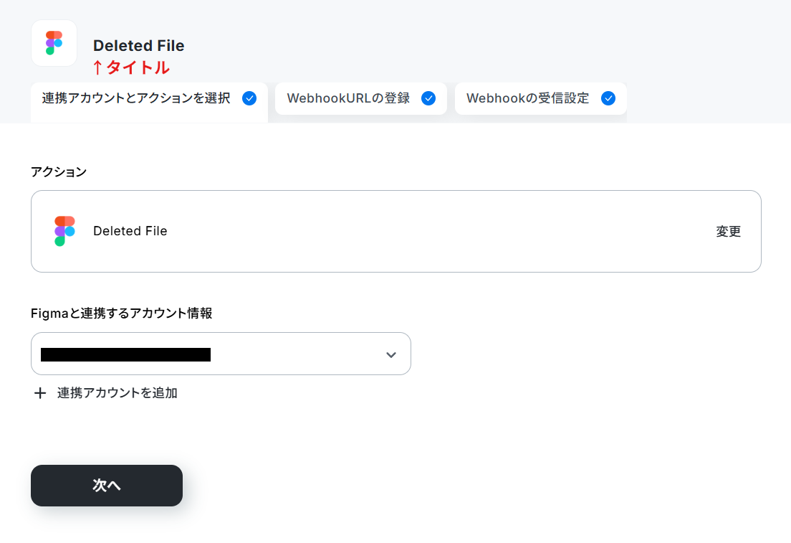The width and height of the screenshot is (791, 543).
Task: Select the Deleted File action card
Action: [x=396, y=232]
